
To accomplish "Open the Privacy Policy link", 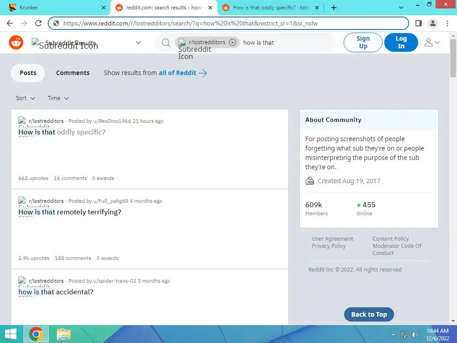I will pyautogui.click(x=329, y=246).
